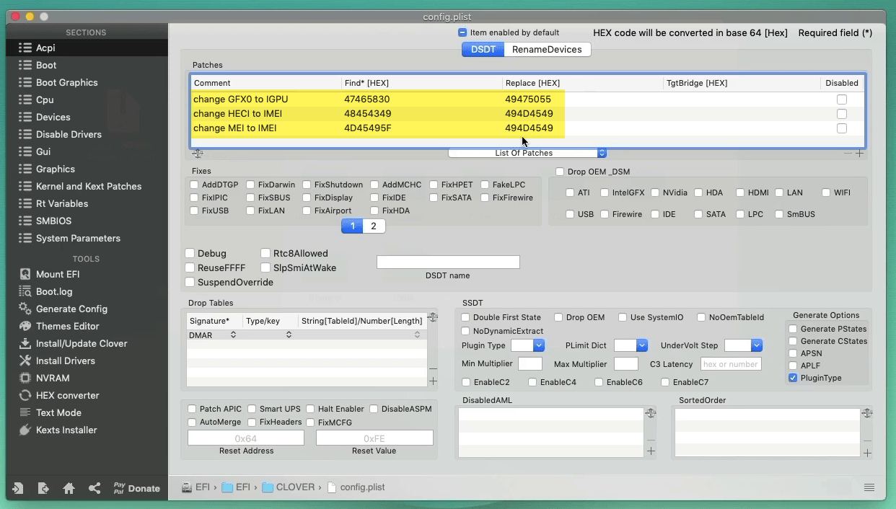896x509 pixels.
Task: Click the anchor icon beside Drop Tables
Action: point(433,317)
